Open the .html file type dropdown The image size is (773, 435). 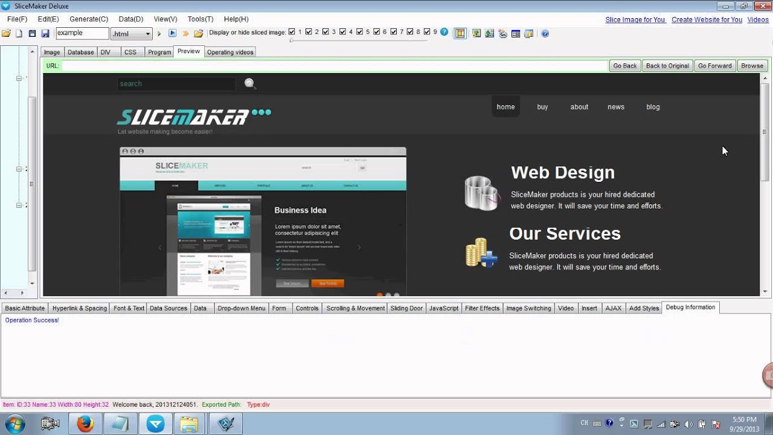tap(131, 34)
